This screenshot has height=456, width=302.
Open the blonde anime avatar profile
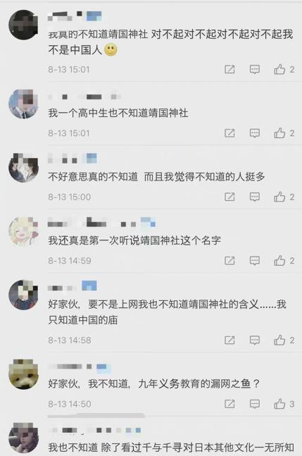(x=23, y=231)
